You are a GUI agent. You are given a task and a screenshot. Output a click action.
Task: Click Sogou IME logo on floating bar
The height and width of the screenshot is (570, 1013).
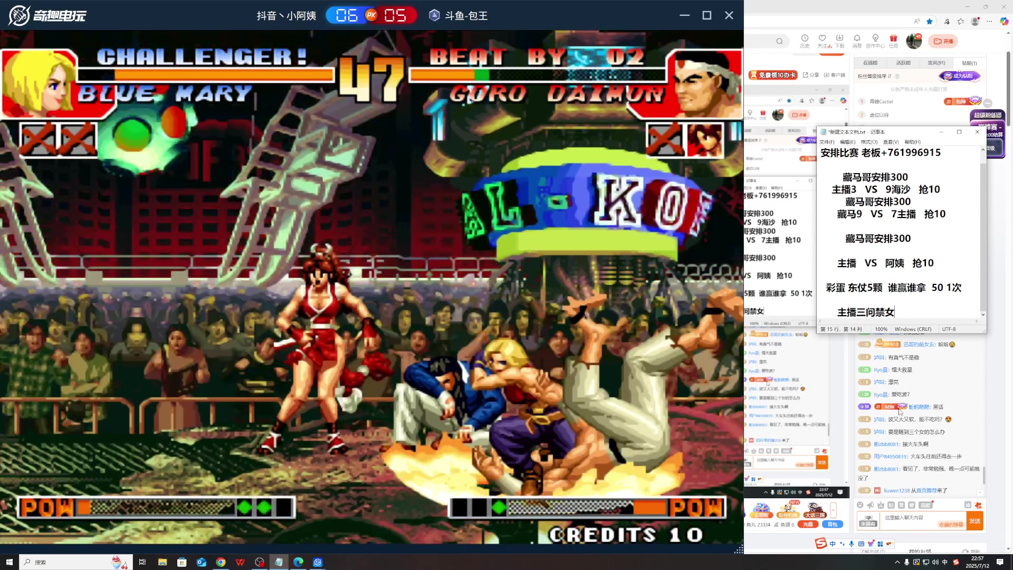tap(821, 543)
